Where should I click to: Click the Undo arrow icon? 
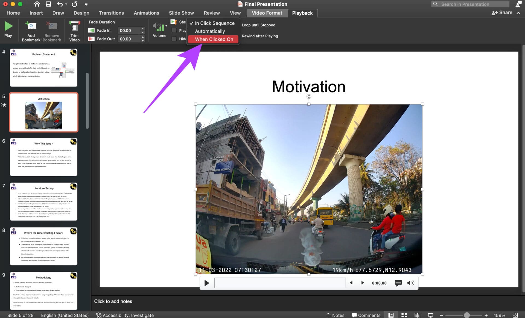pyautogui.click(x=60, y=4)
